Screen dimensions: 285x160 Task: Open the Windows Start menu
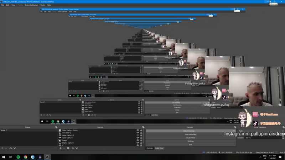tap(4, 157)
